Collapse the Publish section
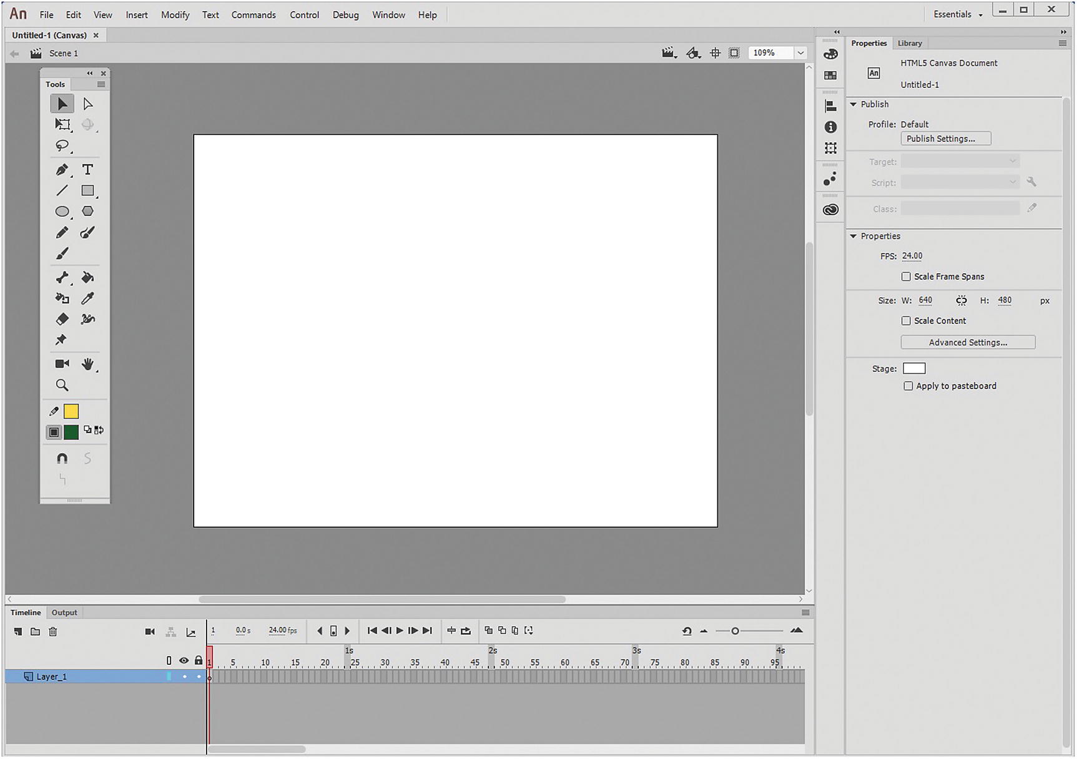 pos(853,104)
